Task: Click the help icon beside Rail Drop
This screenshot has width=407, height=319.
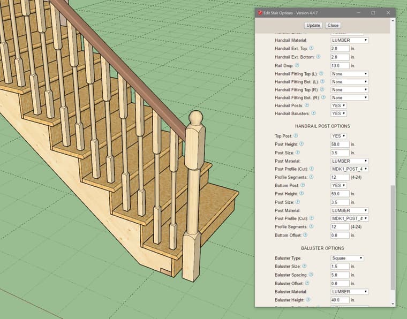Action: tap(296, 65)
